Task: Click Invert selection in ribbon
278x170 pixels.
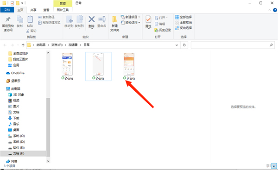Action: click(x=183, y=28)
